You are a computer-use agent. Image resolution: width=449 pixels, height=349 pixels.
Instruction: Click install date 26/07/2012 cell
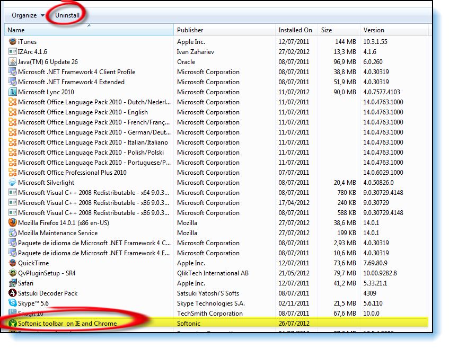294,323
